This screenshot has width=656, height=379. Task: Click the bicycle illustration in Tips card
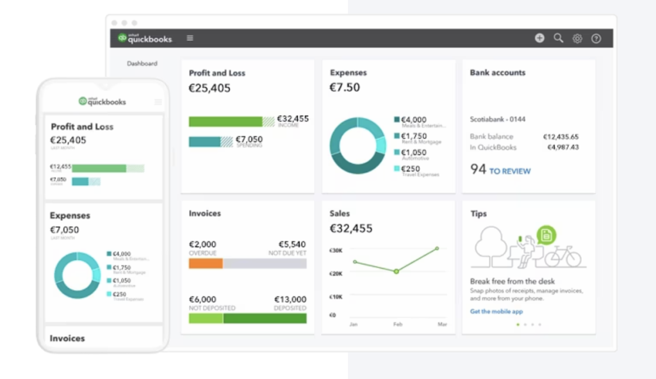click(x=563, y=256)
